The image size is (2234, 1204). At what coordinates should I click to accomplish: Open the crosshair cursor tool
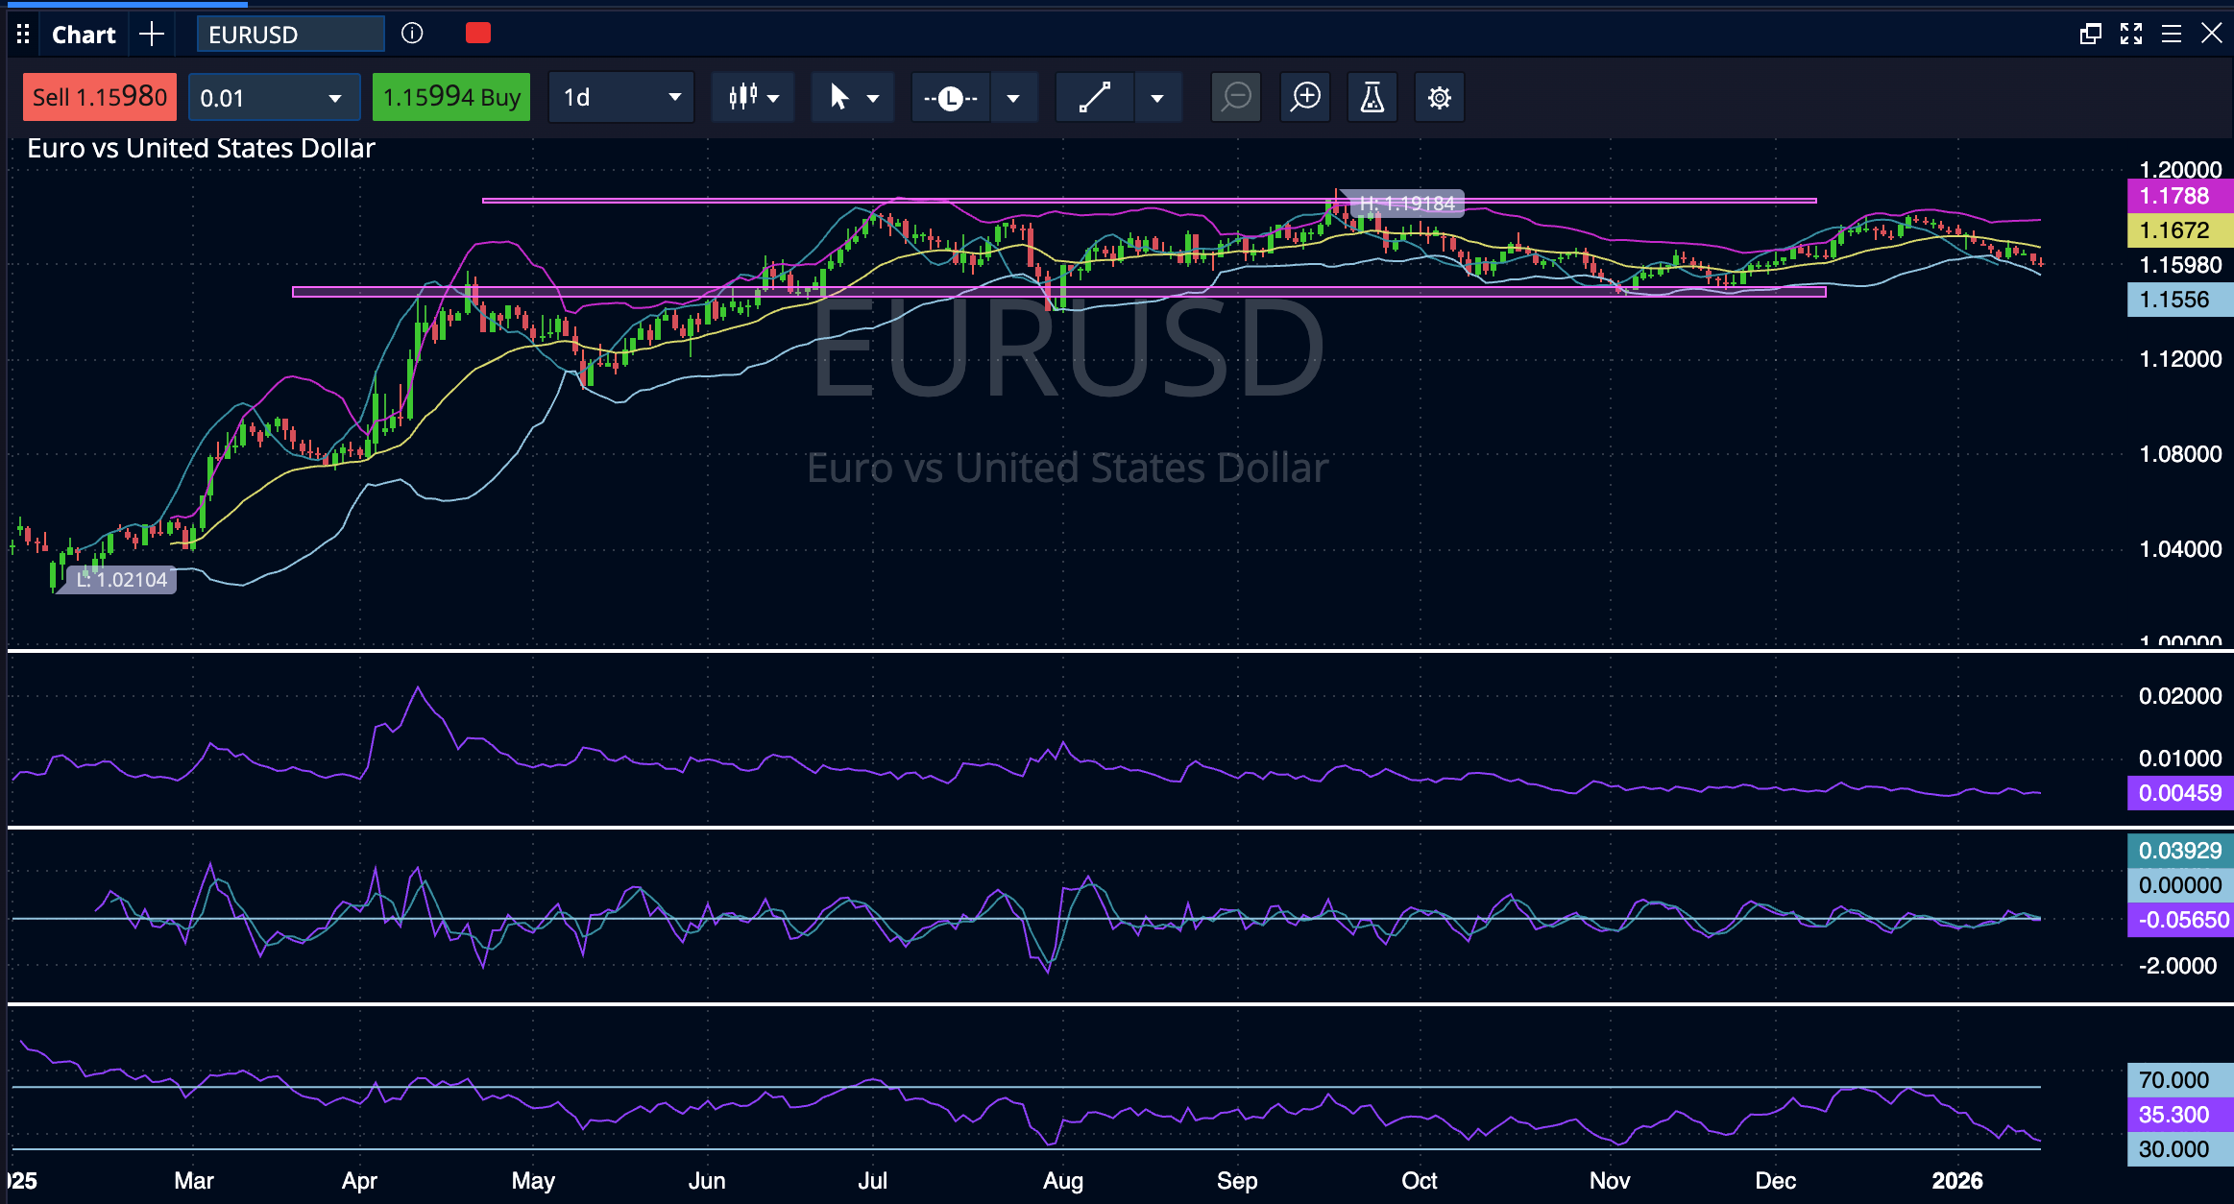tap(840, 96)
